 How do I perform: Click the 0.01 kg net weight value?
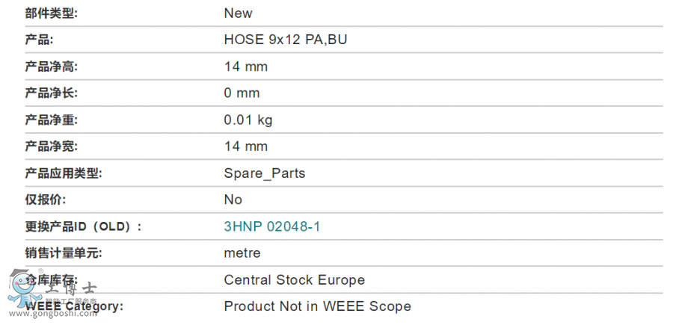point(248,120)
